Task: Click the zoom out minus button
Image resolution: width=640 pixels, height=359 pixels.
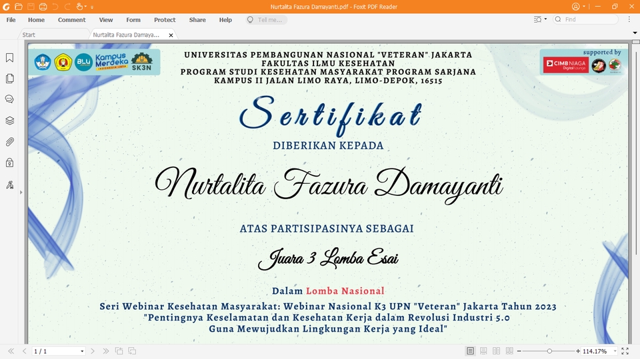Action: 519,351
